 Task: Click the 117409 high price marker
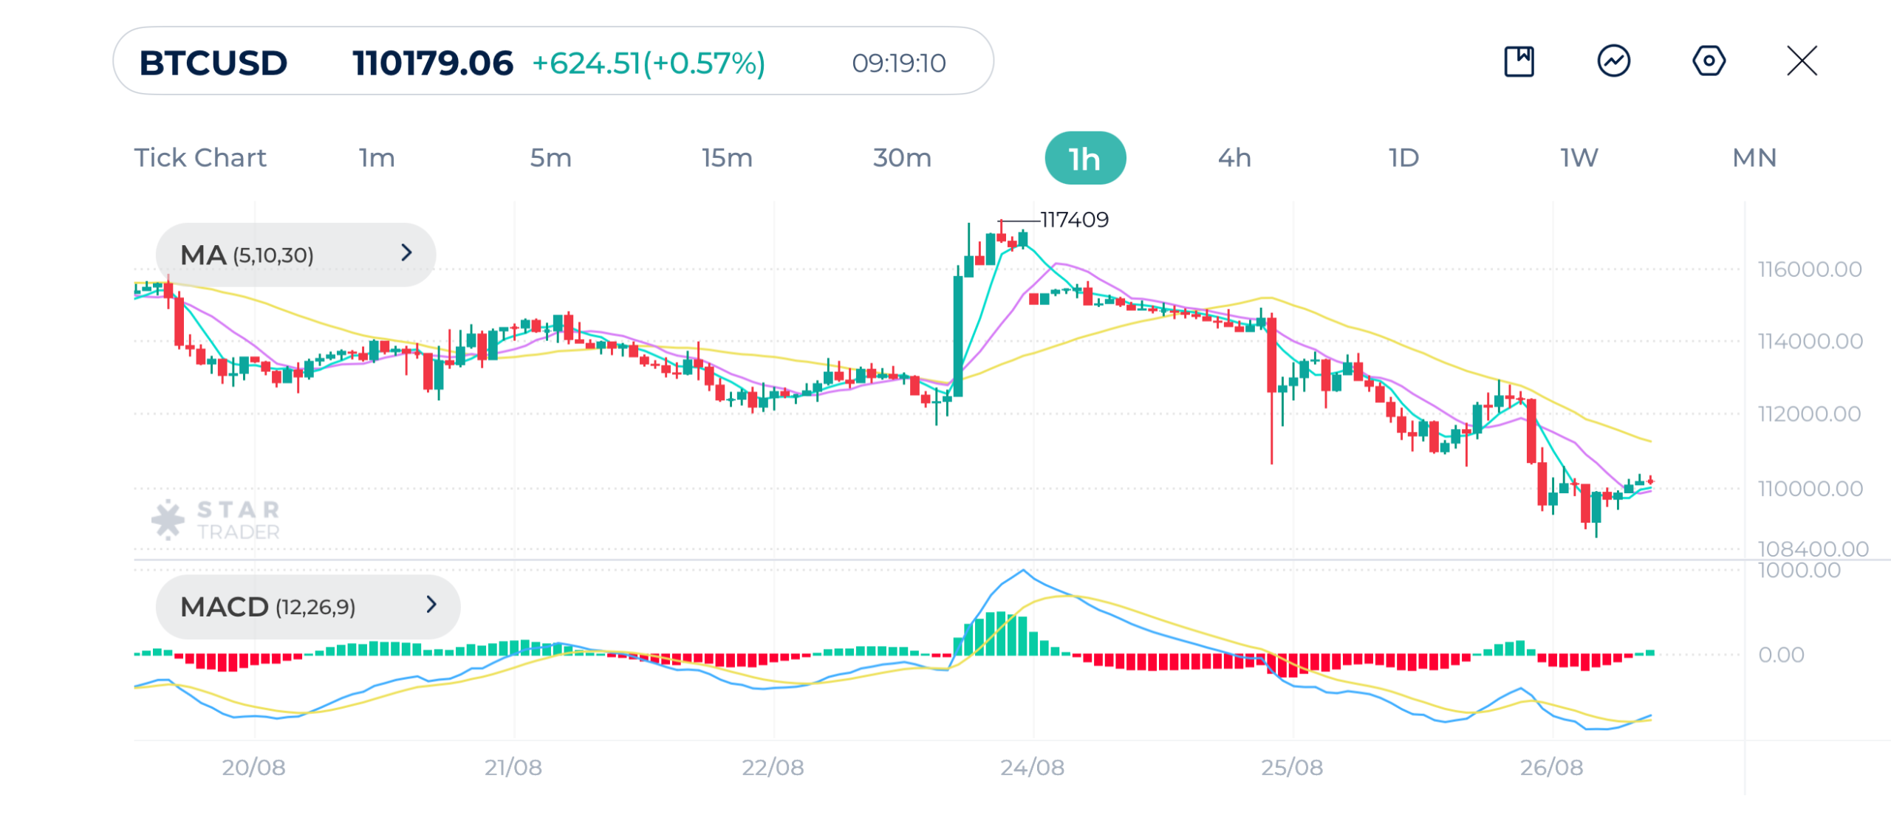click(x=1074, y=219)
